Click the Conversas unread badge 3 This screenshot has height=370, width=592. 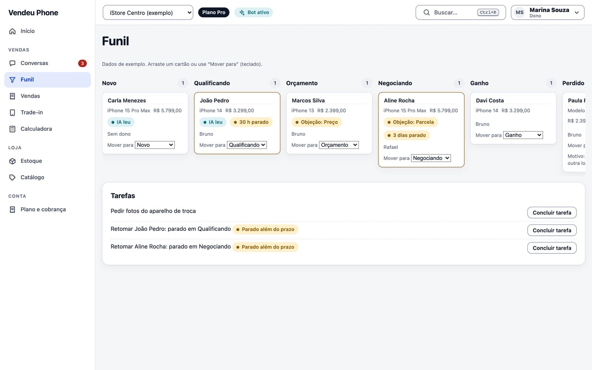pyautogui.click(x=82, y=63)
